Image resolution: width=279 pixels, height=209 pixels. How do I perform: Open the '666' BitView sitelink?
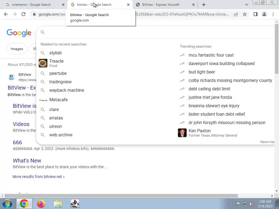tap(17, 142)
